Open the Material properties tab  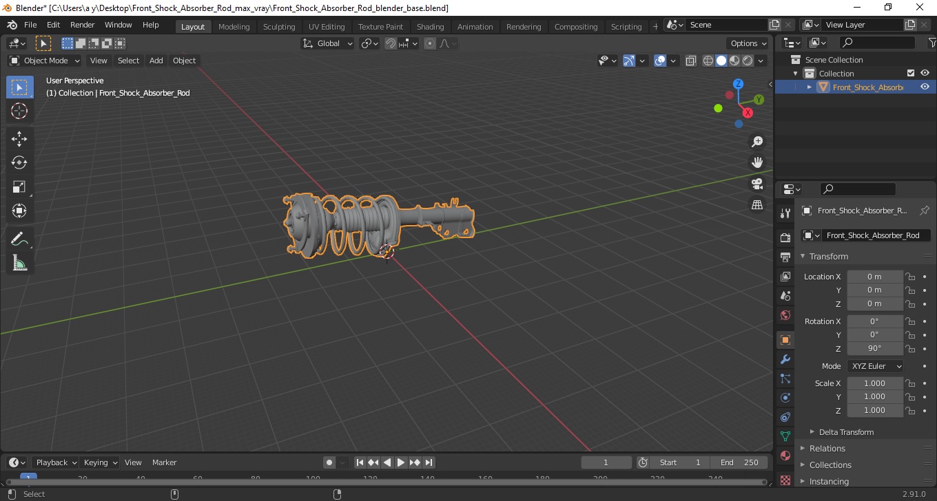pyautogui.click(x=785, y=456)
